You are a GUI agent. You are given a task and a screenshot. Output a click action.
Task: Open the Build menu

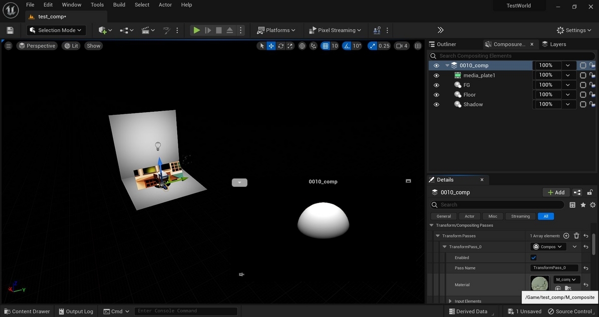(x=119, y=5)
